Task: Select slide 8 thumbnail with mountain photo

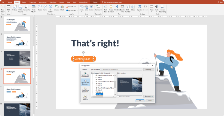Action: pos(17,59)
